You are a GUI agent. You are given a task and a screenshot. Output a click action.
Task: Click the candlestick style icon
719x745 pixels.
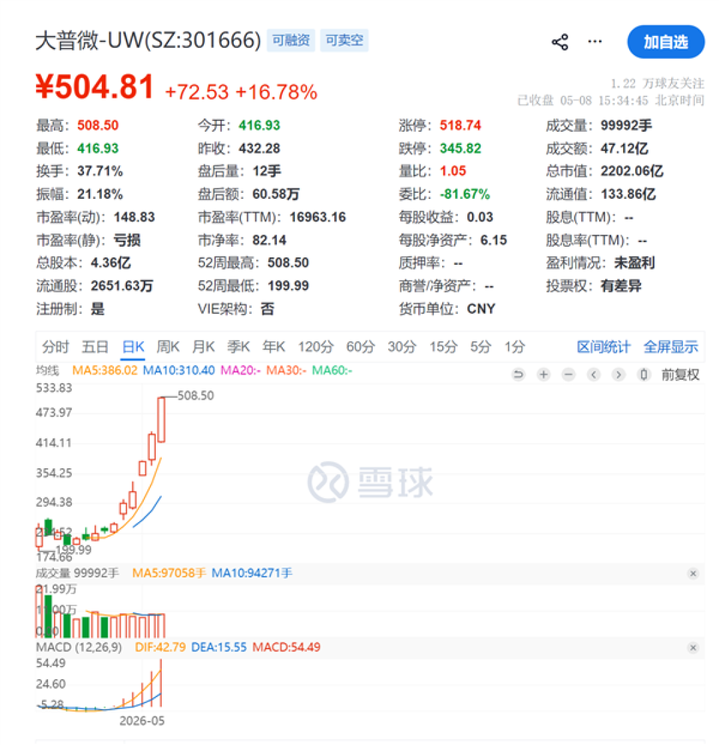click(643, 375)
